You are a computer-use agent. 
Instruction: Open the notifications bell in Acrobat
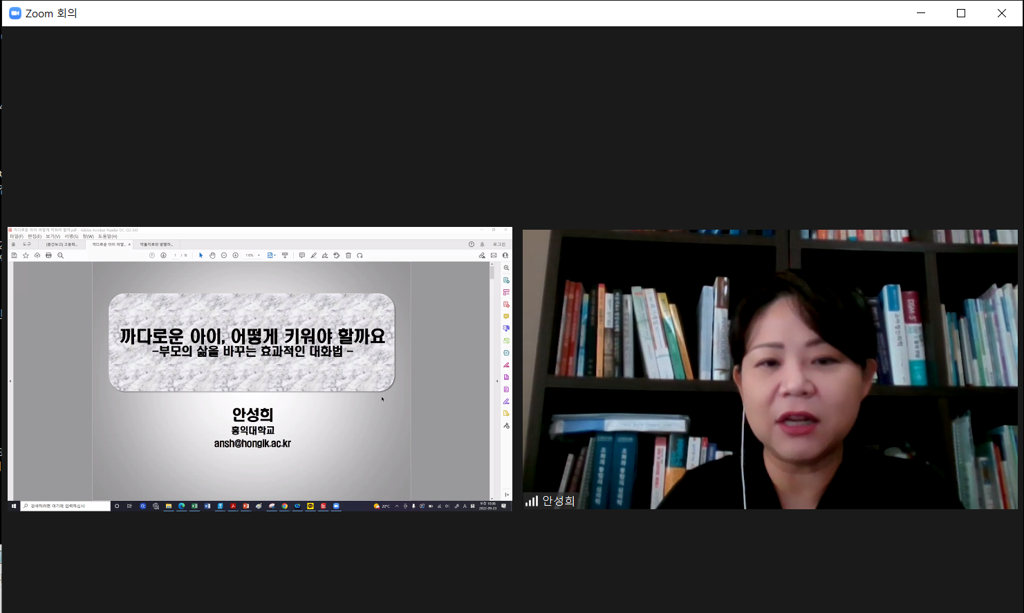point(482,244)
